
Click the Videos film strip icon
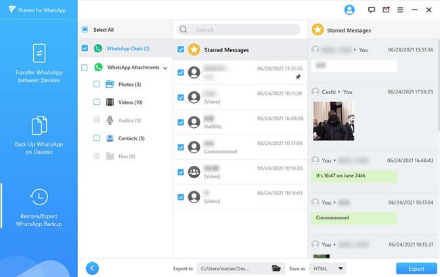point(110,102)
